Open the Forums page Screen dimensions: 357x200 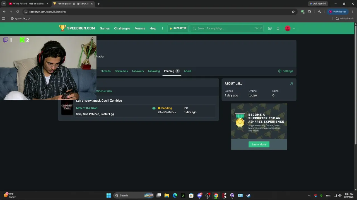(x=140, y=28)
